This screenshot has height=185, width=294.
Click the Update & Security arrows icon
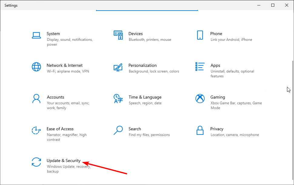[x=36, y=162]
